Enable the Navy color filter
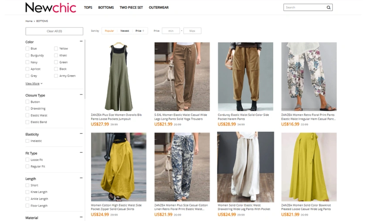Image resolution: width=366 pixels, height=221 pixels. click(x=27, y=62)
